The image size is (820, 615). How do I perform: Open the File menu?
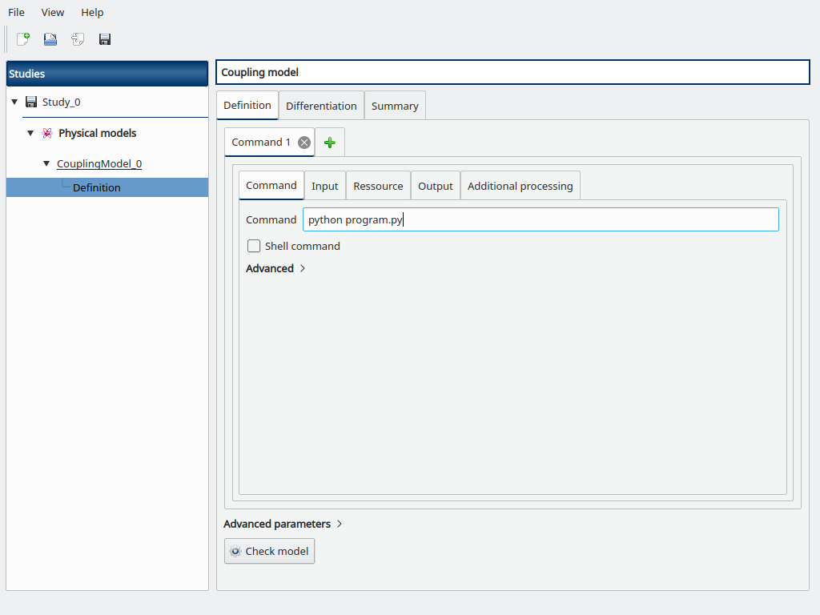(16, 13)
